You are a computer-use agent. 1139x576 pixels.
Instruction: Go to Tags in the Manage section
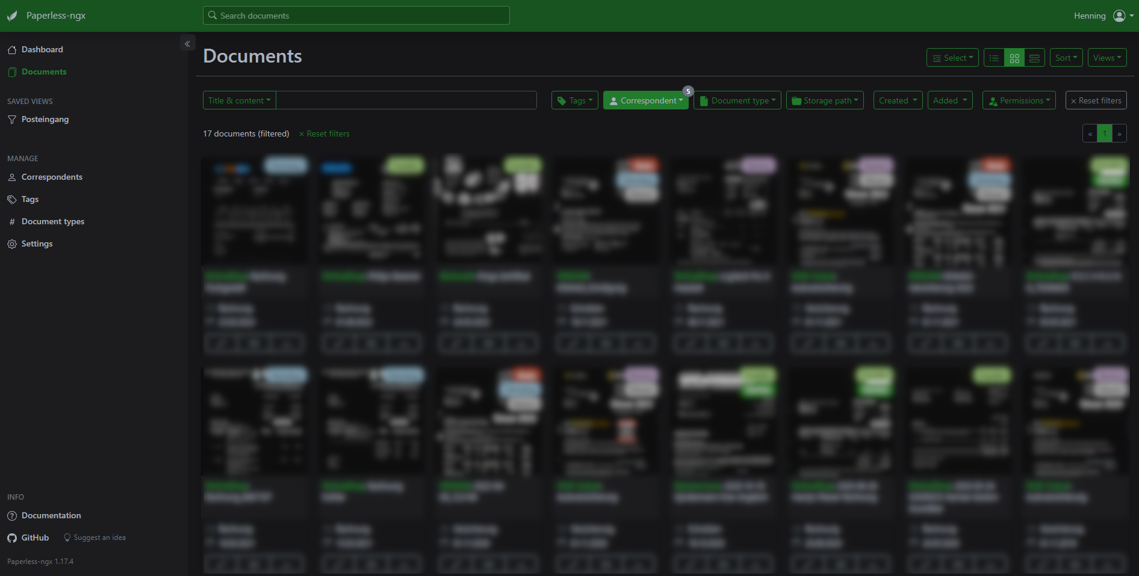click(x=29, y=199)
